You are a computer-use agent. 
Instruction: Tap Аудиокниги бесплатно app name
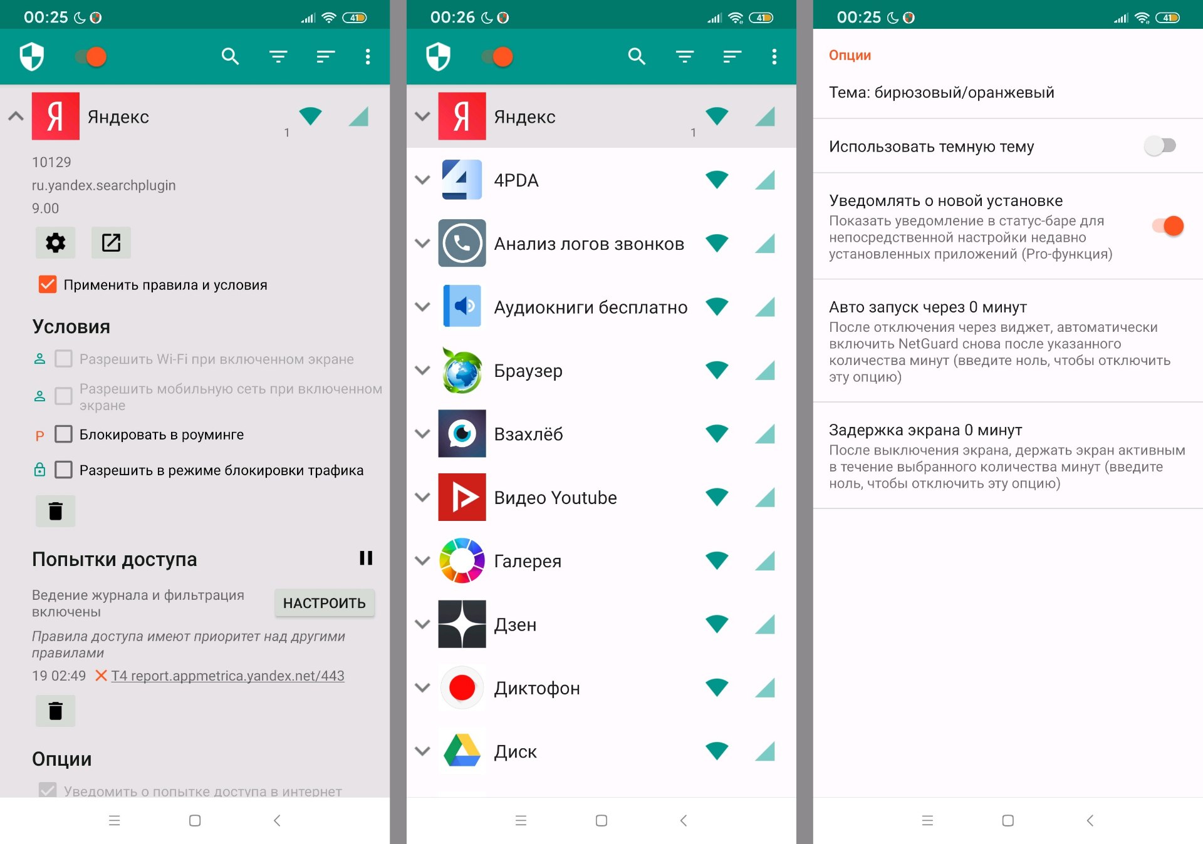coord(590,307)
